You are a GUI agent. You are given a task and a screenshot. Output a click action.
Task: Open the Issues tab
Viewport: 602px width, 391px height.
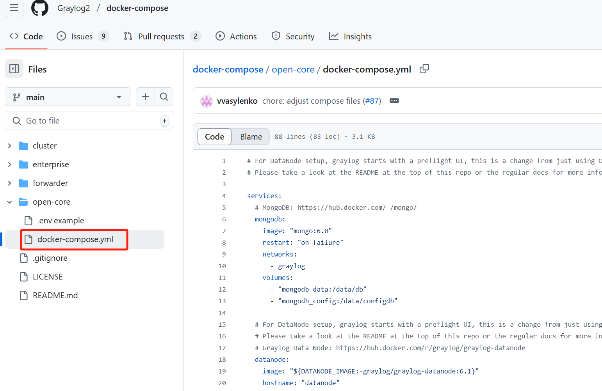point(83,36)
